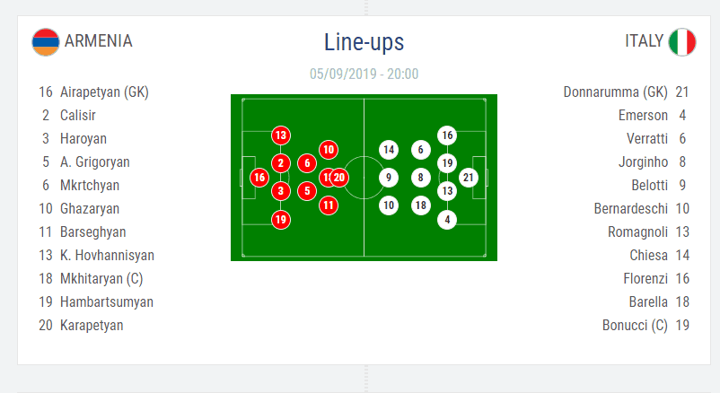Click red player marker 6 on pitch
The height and width of the screenshot is (393, 720).
307,163
